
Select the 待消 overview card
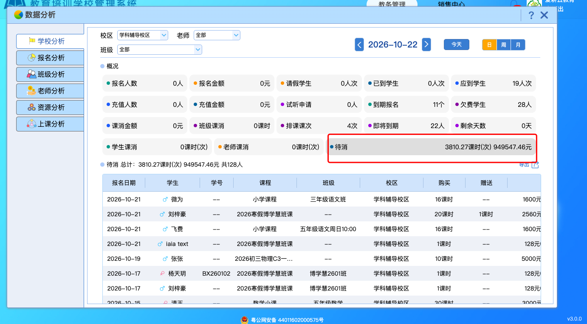(431, 147)
